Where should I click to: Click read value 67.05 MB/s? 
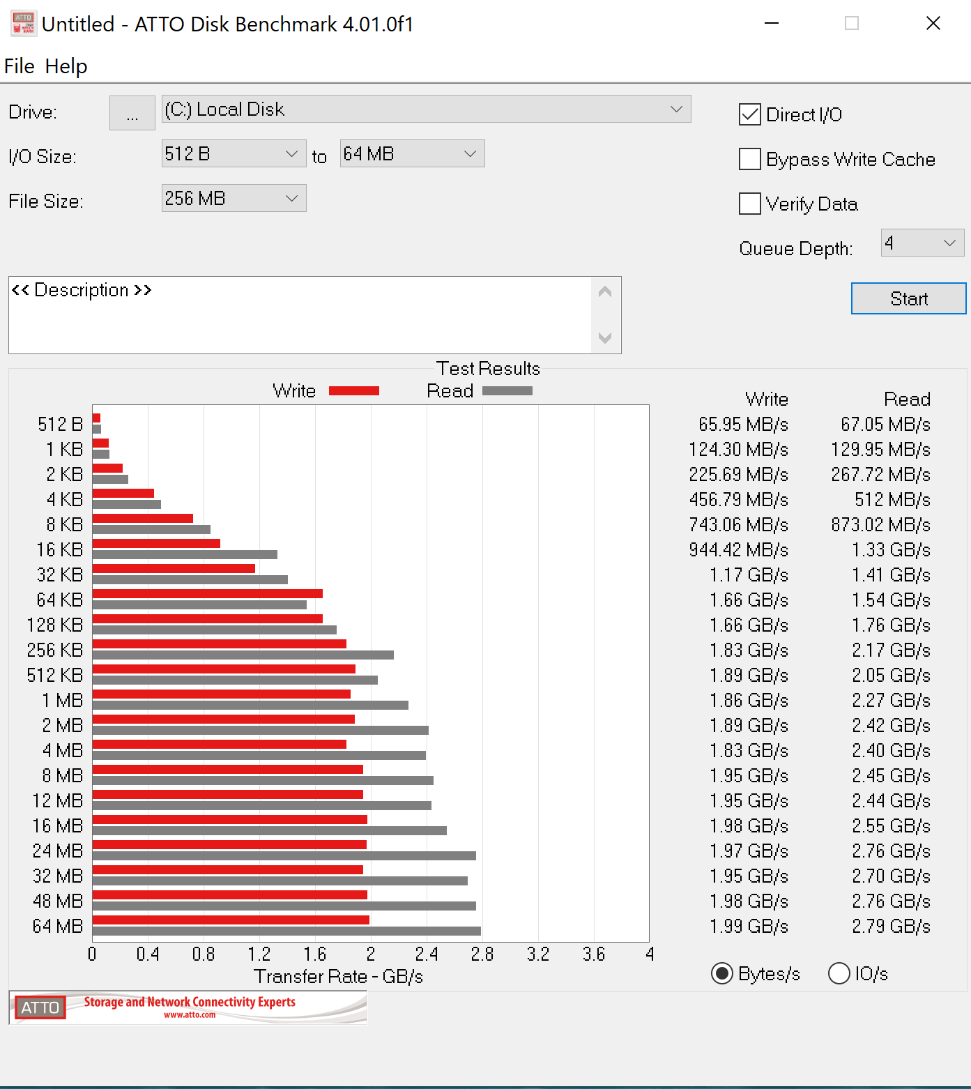(x=885, y=425)
